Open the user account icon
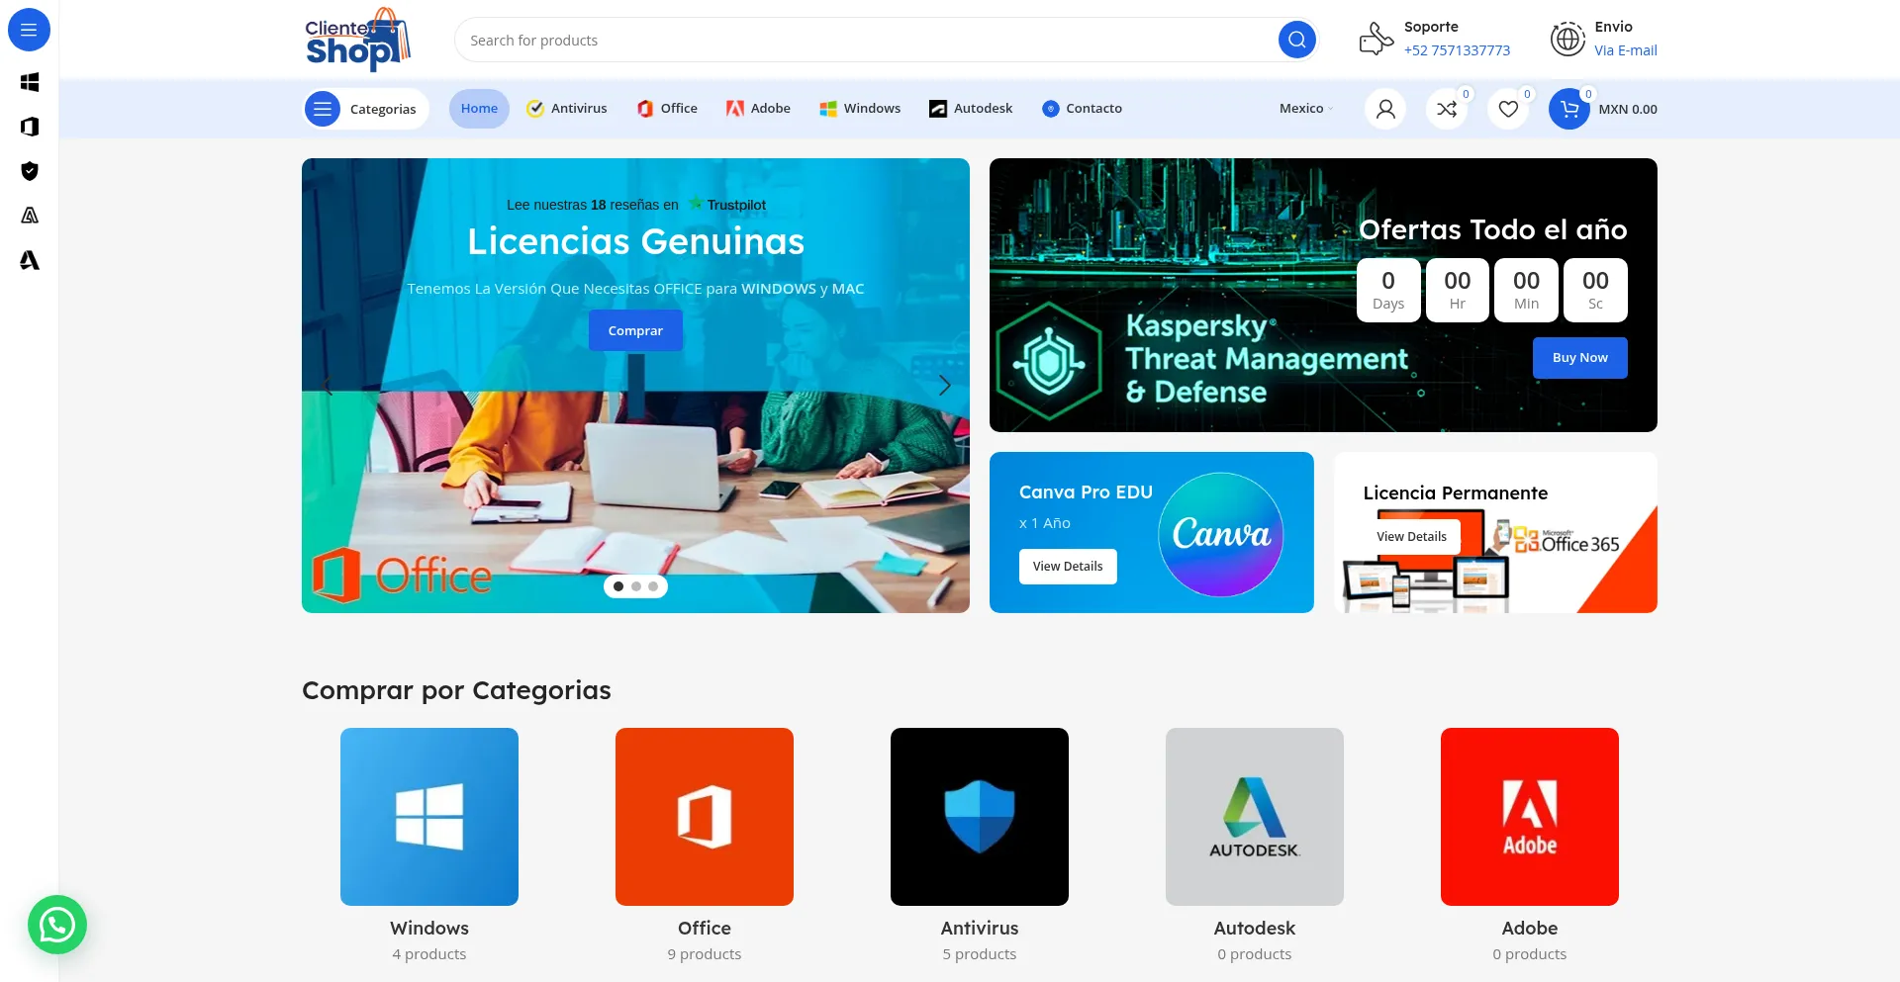 pyautogui.click(x=1385, y=109)
